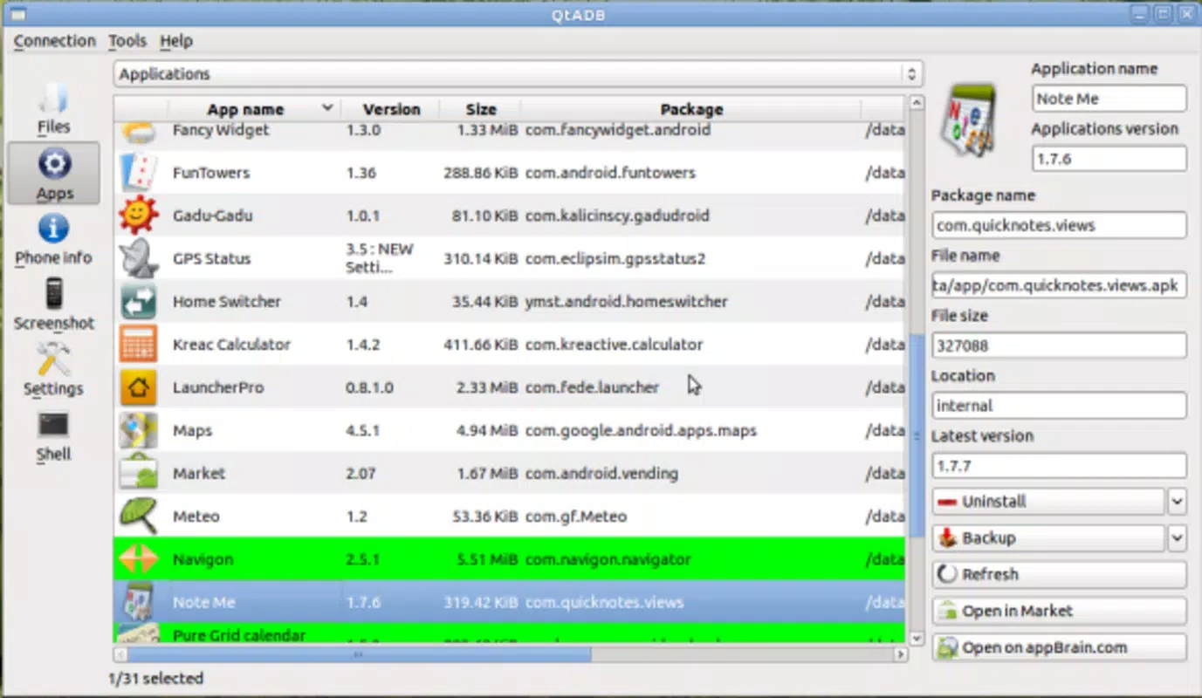Click the Maps app icon
Screen dimensions: 1202x698
point(138,430)
